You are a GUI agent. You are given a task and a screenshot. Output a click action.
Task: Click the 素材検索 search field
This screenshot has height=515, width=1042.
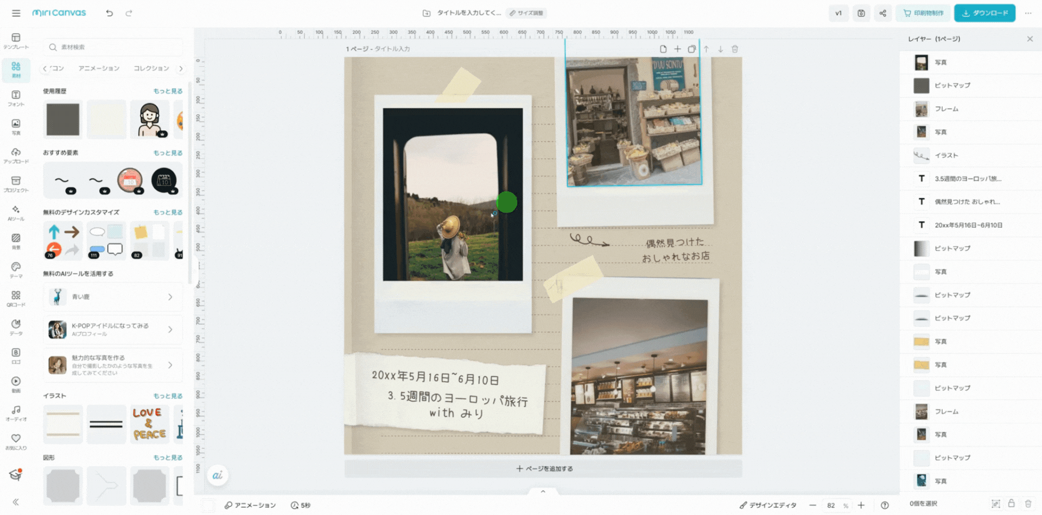pyautogui.click(x=114, y=47)
